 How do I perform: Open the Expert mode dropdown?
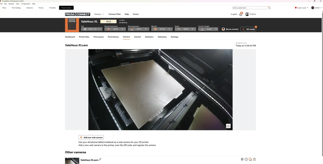(x=301, y=8)
